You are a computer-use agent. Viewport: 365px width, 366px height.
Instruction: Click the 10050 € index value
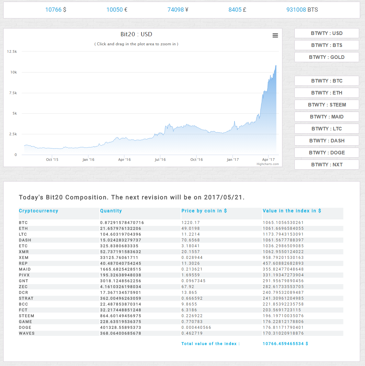(117, 10)
